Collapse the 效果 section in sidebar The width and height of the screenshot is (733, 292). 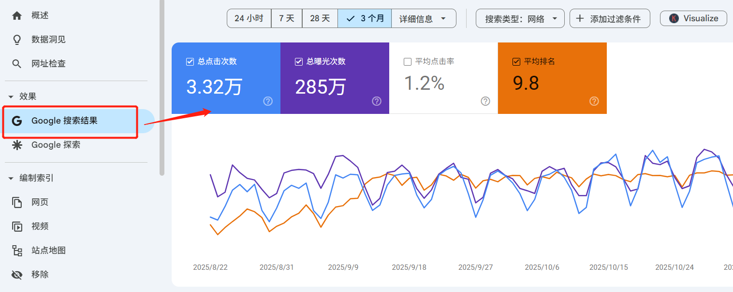tap(11, 96)
